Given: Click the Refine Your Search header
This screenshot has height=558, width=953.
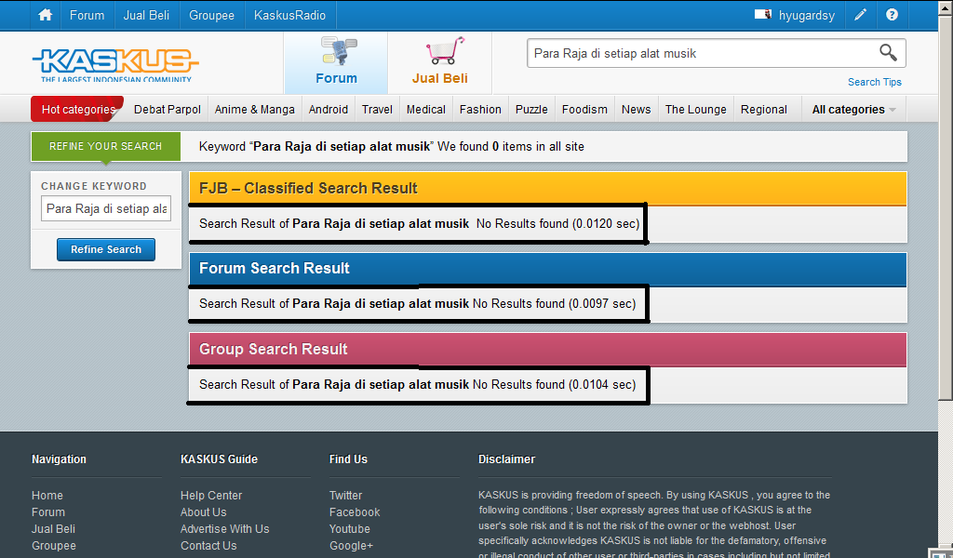Looking at the screenshot, I should click(106, 146).
